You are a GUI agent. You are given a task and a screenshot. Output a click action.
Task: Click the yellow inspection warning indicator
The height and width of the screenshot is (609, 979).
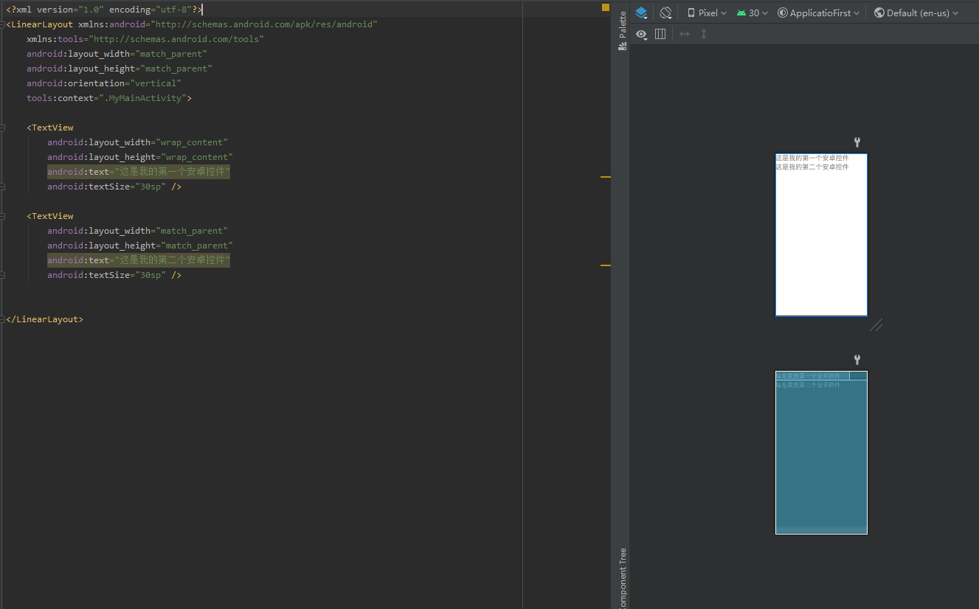606,7
